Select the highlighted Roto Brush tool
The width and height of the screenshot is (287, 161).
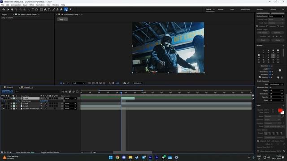coord(66,9)
